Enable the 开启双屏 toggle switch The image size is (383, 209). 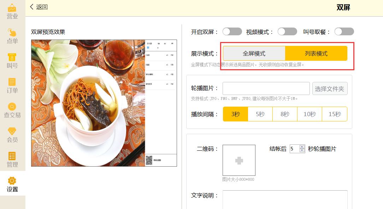pyautogui.click(x=232, y=32)
